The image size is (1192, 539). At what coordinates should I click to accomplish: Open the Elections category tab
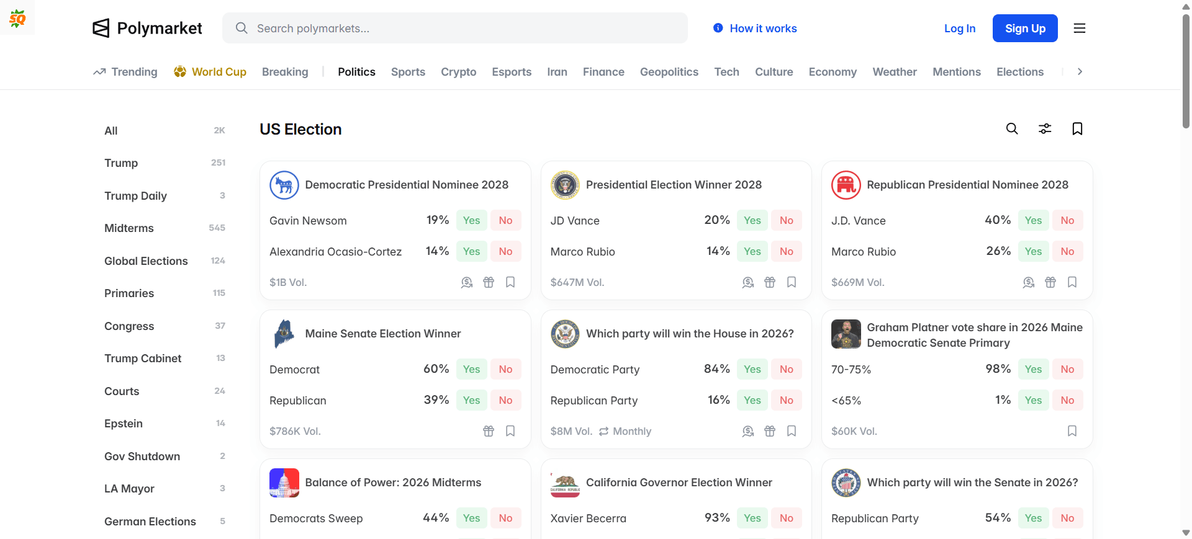point(1020,72)
